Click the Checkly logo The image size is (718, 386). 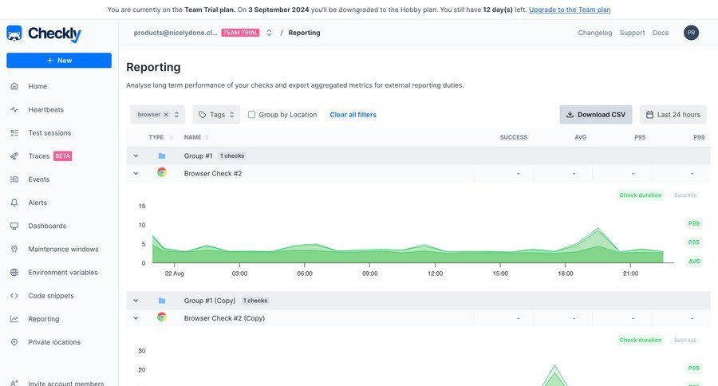[x=44, y=33]
